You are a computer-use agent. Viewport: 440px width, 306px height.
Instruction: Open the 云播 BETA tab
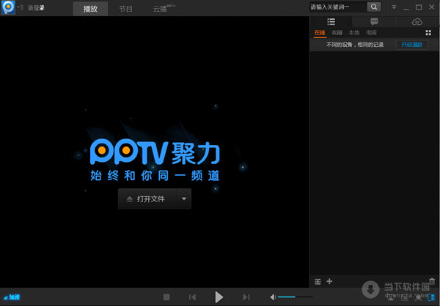click(x=164, y=8)
